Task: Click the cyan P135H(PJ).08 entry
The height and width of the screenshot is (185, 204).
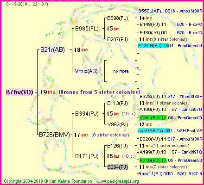Action: [153, 46]
